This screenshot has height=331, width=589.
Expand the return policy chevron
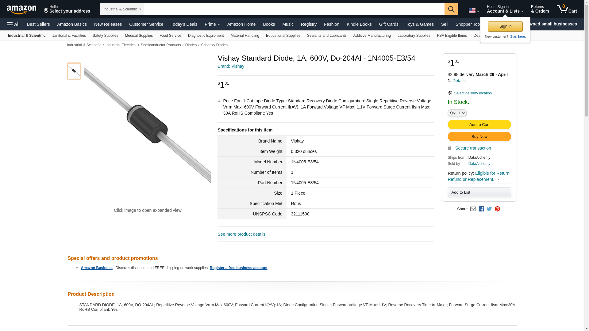point(498,180)
